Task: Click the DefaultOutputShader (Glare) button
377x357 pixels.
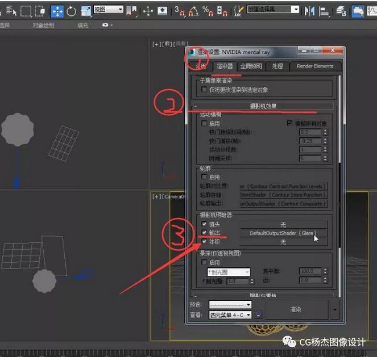Action: click(x=283, y=233)
